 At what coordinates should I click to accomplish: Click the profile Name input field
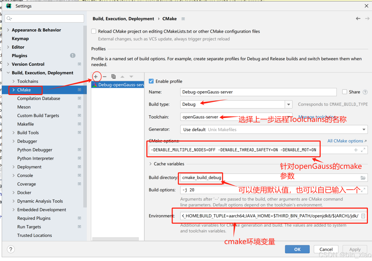(258, 92)
